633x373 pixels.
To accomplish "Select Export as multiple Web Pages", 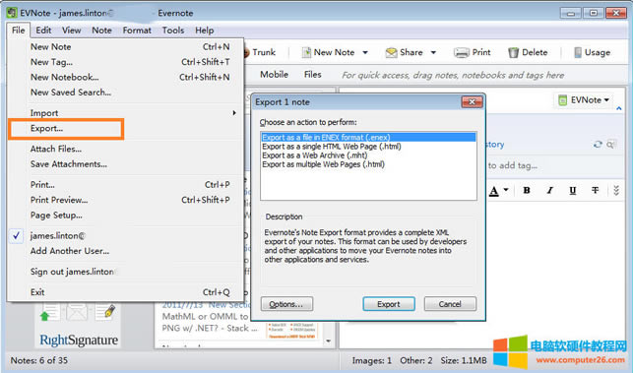I will click(368, 164).
